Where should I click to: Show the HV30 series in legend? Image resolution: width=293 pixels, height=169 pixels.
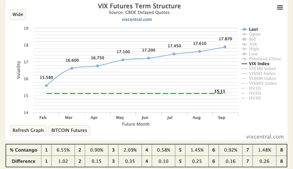point(255,98)
